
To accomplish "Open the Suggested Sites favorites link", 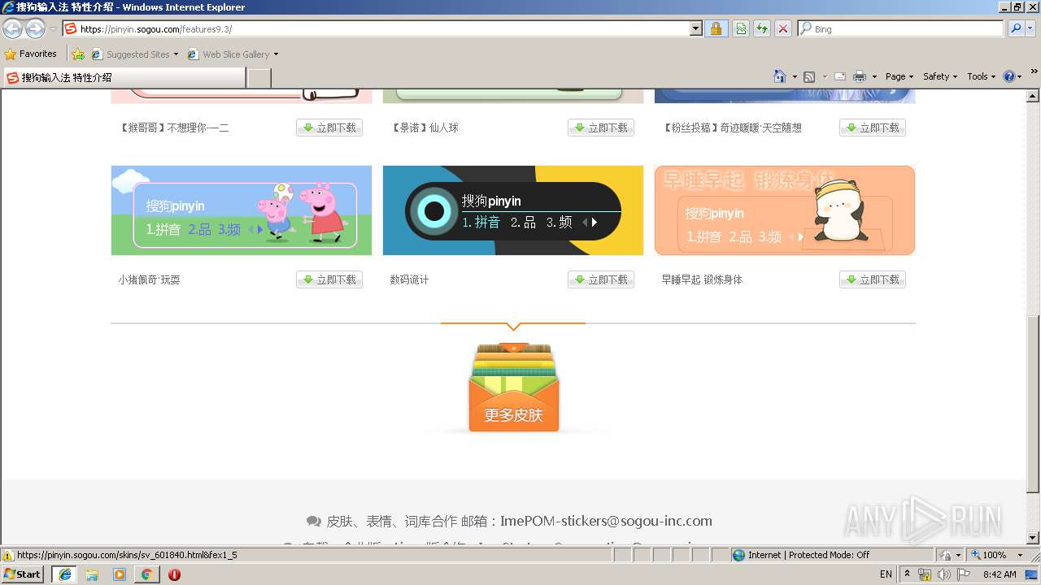I will 135,54.
